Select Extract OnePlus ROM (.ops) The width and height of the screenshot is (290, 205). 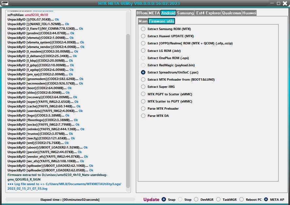(x=143, y=58)
